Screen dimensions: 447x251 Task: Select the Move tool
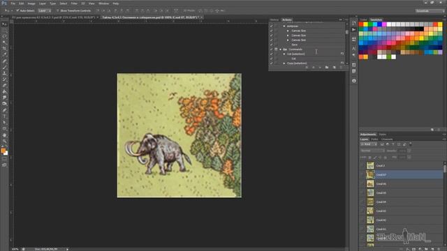point(4,24)
